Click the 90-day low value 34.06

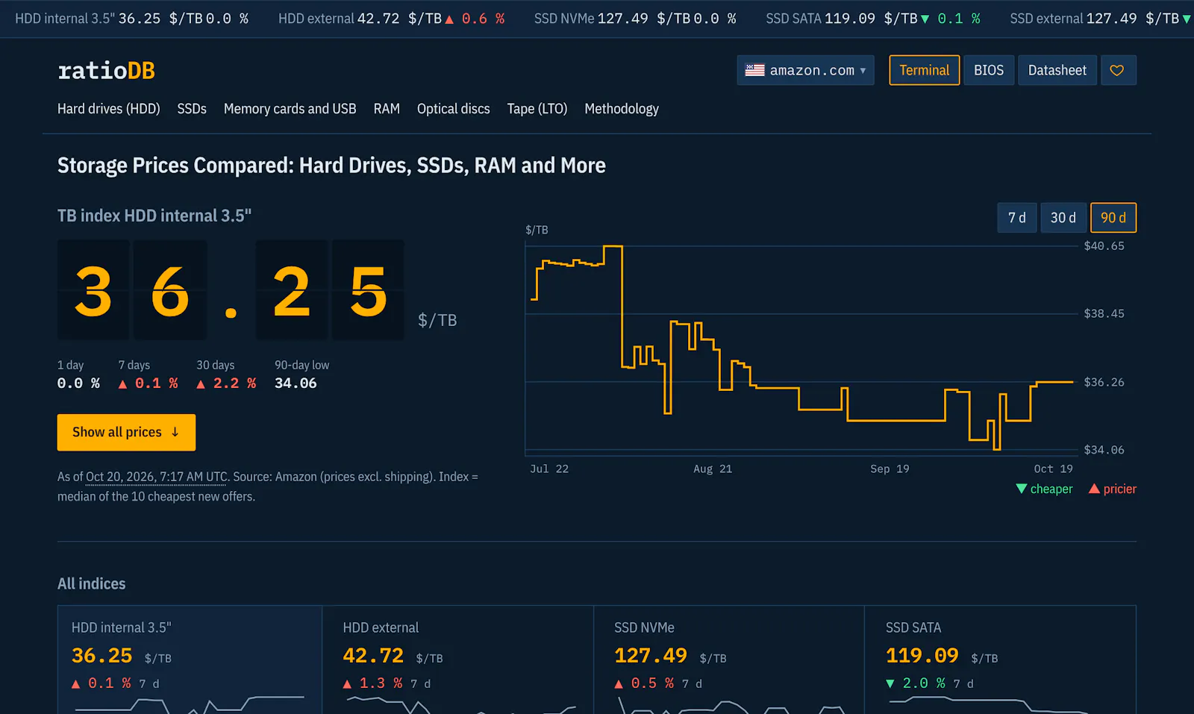click(x=296, y=383)
